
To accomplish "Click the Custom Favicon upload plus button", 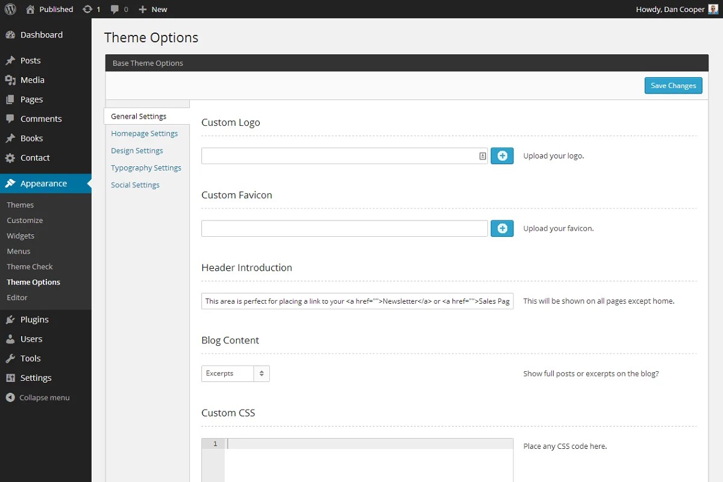I will point(502,228).
